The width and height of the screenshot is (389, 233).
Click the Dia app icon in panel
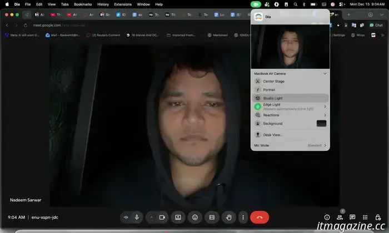[x=258, y=17]
